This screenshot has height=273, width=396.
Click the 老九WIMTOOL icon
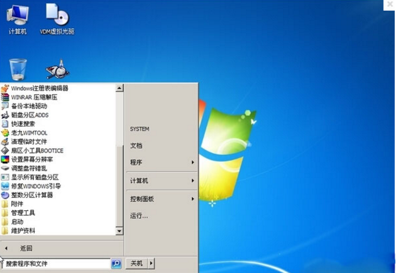coord(5,133)
